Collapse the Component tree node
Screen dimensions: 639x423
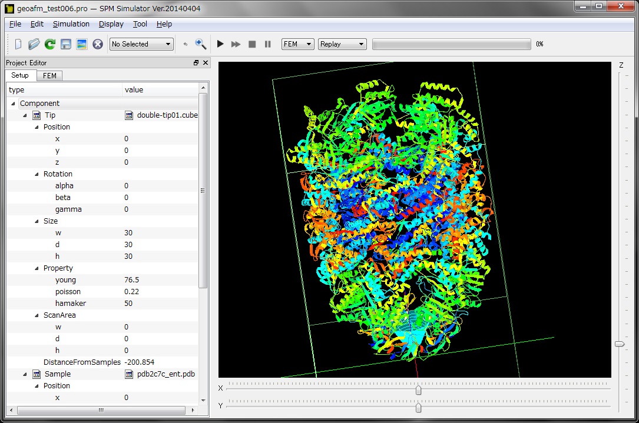click(13, 104)
